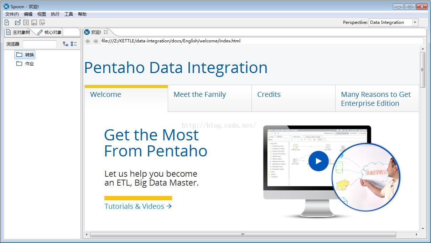Viewport: 431px width, 243px height.
Task: Click the collapse-all tree icon
Action: tap(74, 44)
